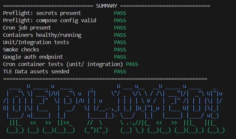The image size is (236, 139).
Task: Select 'TLE Data assets seeded' line
Action: tap(36, 72)
